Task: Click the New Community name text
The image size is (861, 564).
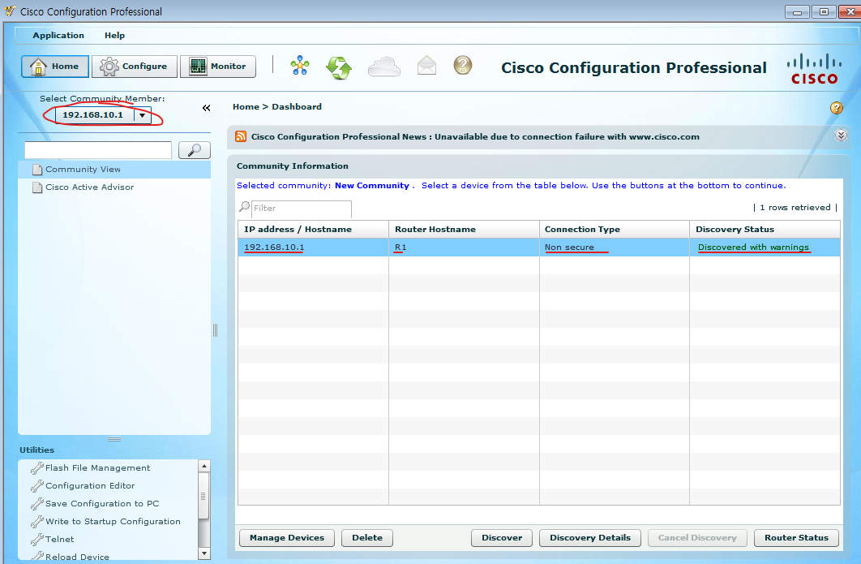Action: pyautogui.click(x=372, y=186)
